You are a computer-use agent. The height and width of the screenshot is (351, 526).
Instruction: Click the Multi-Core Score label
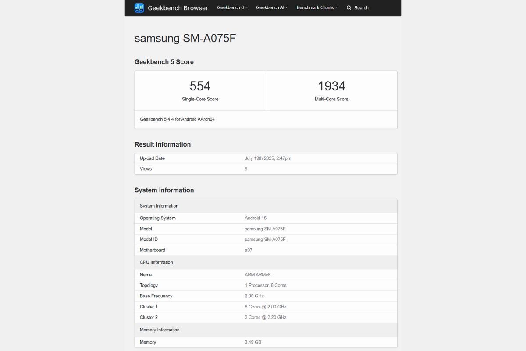pyautogui.click(x=331, y=99)
